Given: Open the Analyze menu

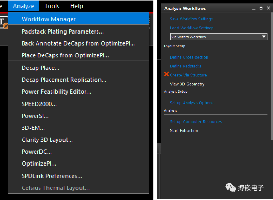Looking at the screenshot, I should 23,6.
